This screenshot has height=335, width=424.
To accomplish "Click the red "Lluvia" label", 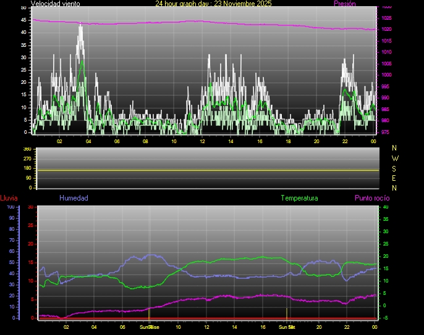I will tap(9, 198).
